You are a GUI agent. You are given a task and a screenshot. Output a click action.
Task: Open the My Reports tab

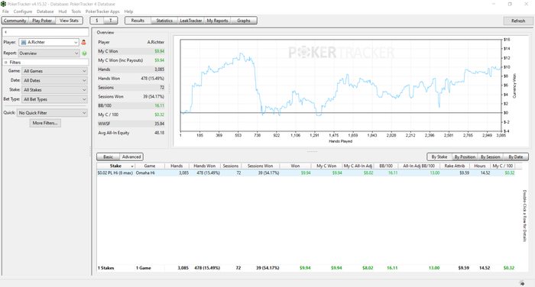[x=217, y=21]
